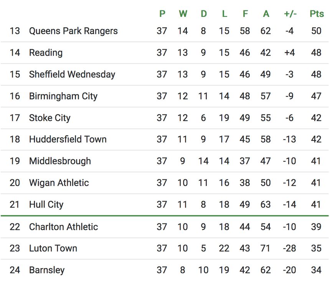The width and height of the screenshot is (330, 281).
Task: Click the Pts column header
Action: coord(317,14)
